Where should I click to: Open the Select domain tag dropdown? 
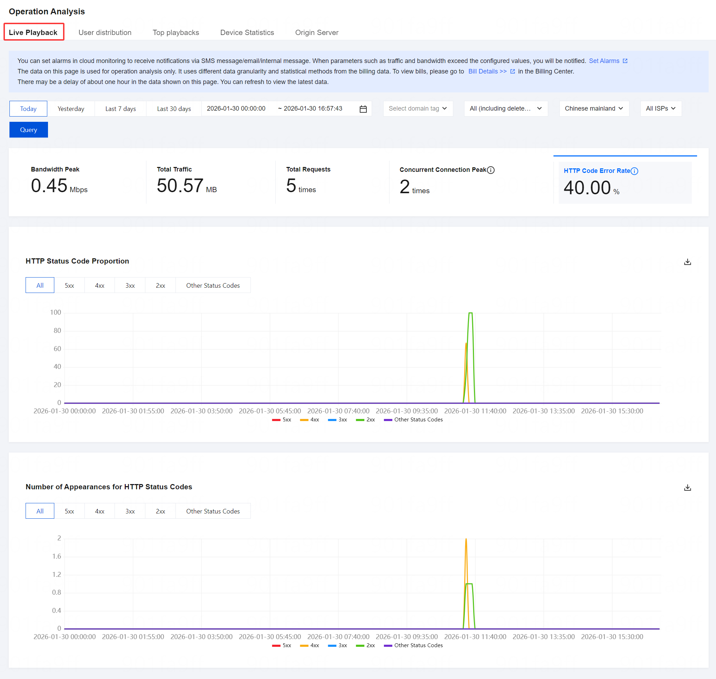[x=418, y=108]
